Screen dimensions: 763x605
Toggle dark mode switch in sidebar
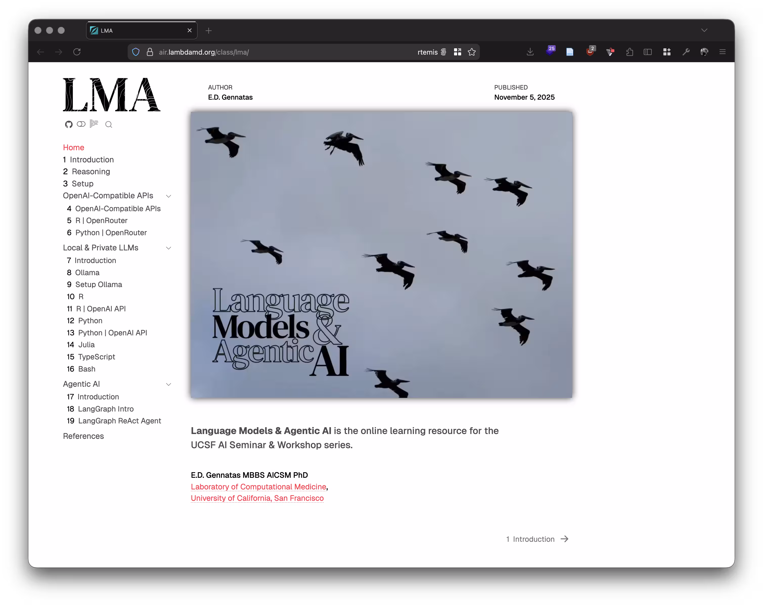click(81, 124)
